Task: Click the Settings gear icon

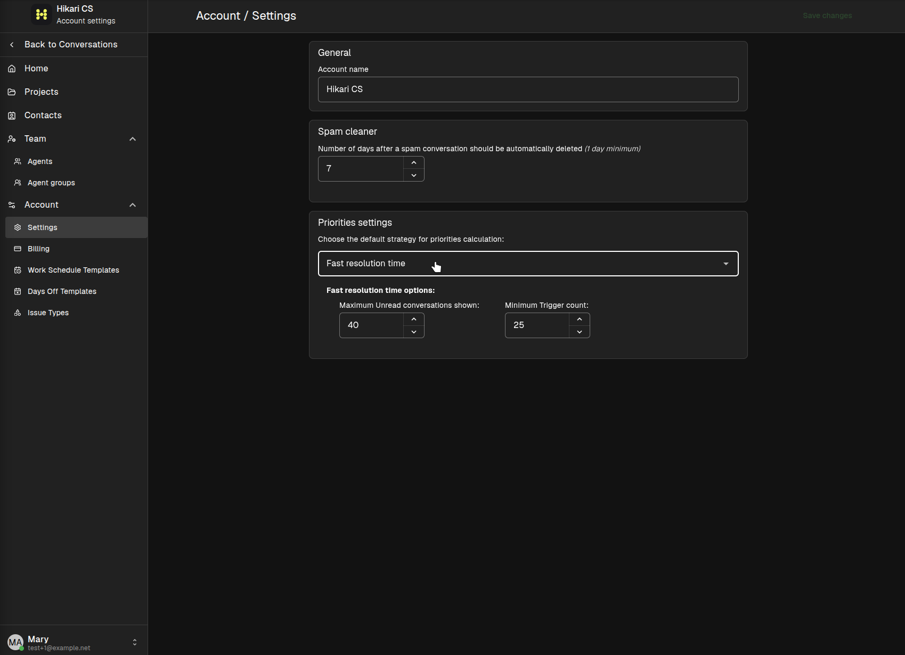Action: point(18,227)
